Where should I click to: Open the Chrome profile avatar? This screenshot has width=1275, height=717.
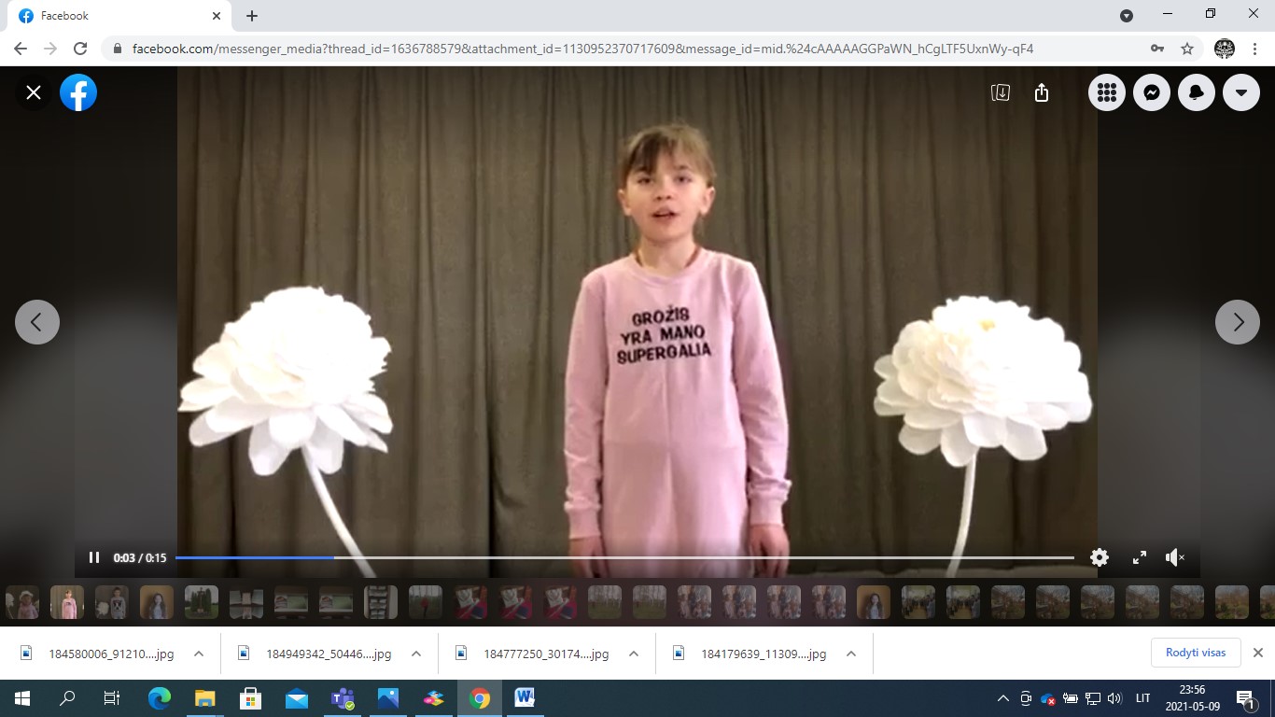click(1225, 49)
